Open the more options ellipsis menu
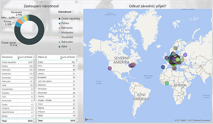This screenshot has width=213, height=124. (80, 2)
